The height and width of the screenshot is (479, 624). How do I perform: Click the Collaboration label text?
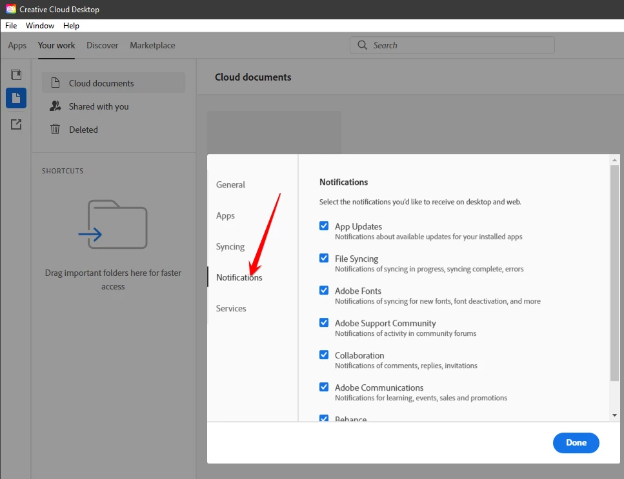pos(359,355)
